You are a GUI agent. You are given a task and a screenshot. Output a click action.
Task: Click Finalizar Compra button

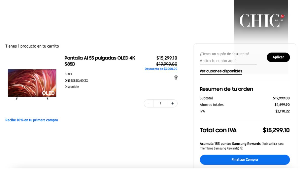click(245, 160)
